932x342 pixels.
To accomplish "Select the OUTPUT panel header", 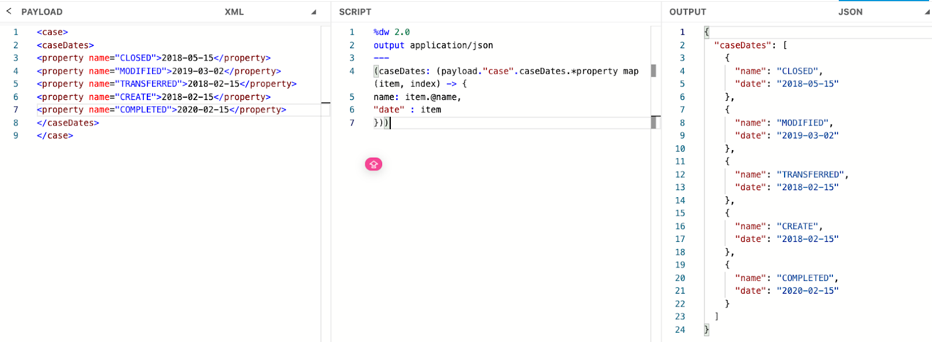I will [x=688, y=12].
